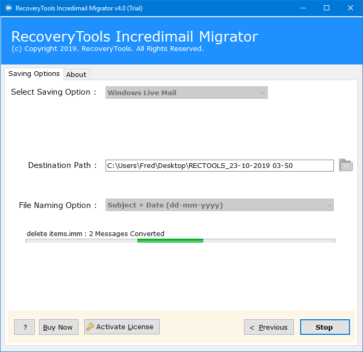Image resolution: width=363 pixels, height=352 pixels.
Task: Click the RecoveryTools app icon in title bar
Action: point(8,8)
